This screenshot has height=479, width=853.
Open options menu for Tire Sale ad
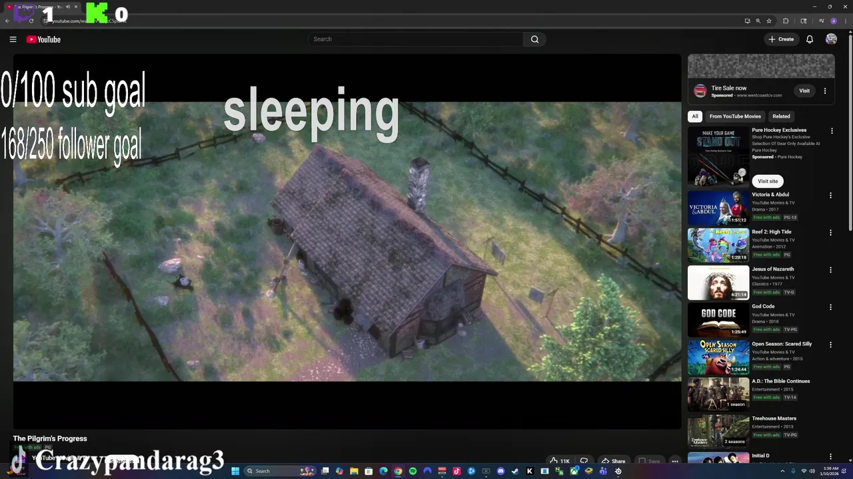[825, 90]
